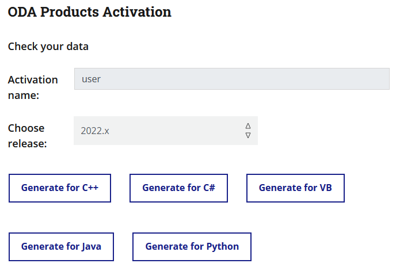Click the VB text on its button

pos(326,188)
